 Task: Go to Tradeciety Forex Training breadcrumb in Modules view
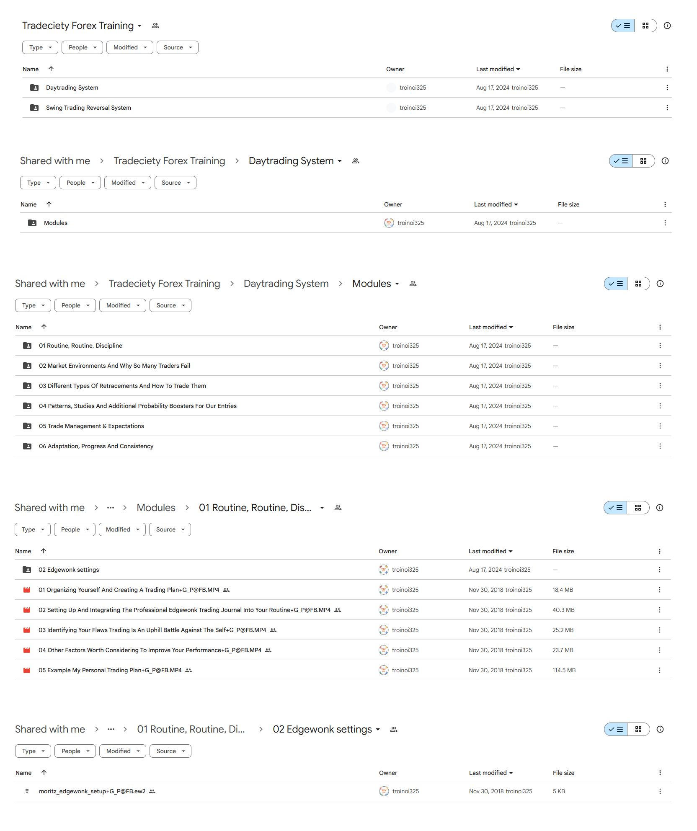coord(164,284)
